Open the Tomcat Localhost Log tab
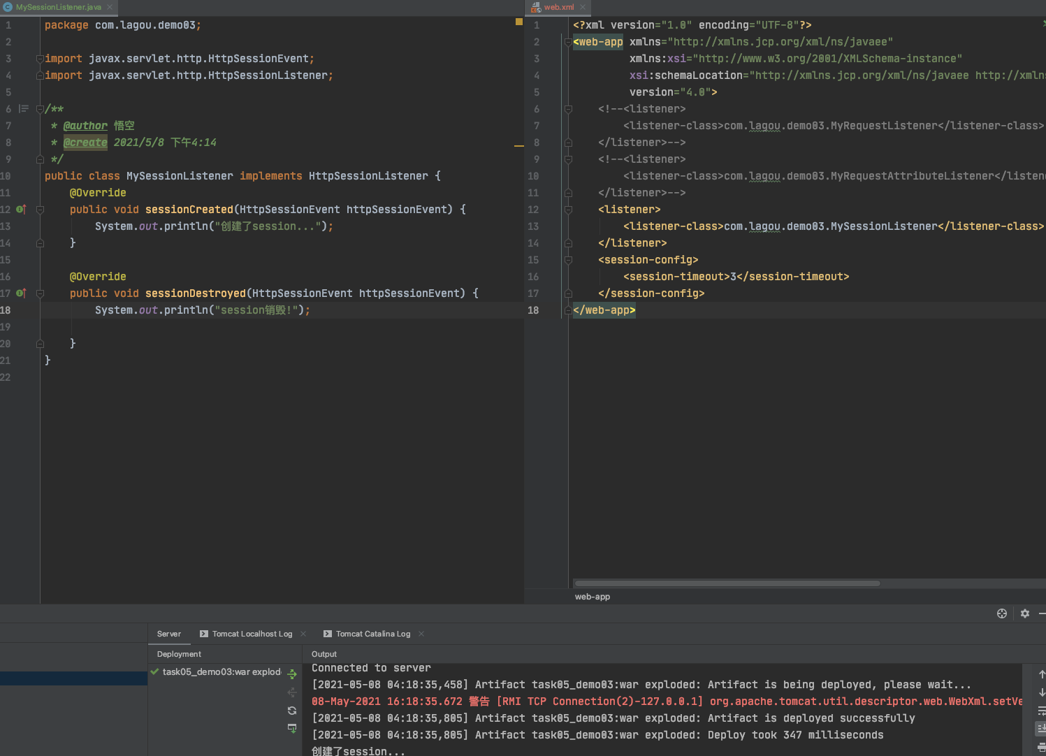This screenshot has height=756, width=1046. click(x=252, y=634)
